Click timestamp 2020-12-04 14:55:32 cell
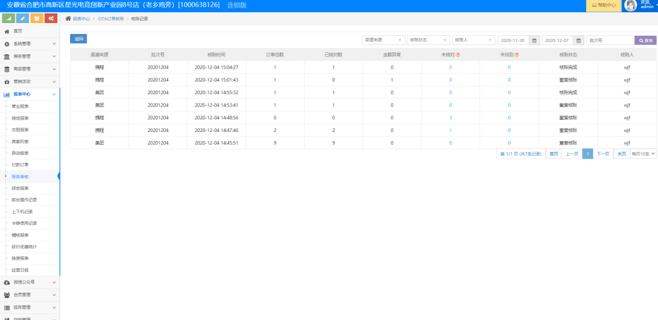 pyautogui.click(x=216, y=92)
